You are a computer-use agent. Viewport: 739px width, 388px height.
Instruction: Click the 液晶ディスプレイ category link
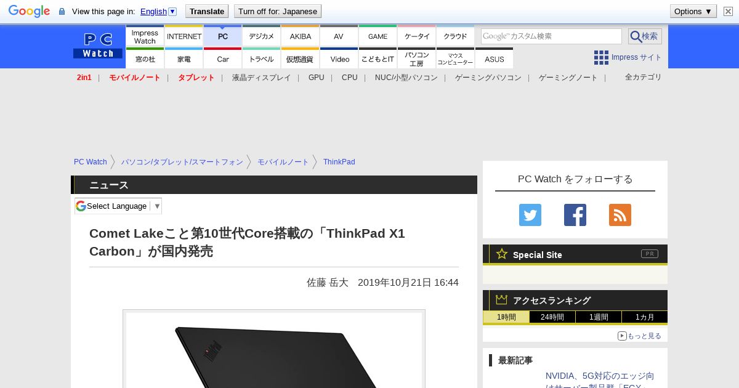[262, 78]
